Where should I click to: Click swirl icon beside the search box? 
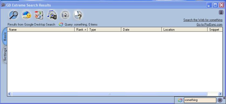coord(180,100)
